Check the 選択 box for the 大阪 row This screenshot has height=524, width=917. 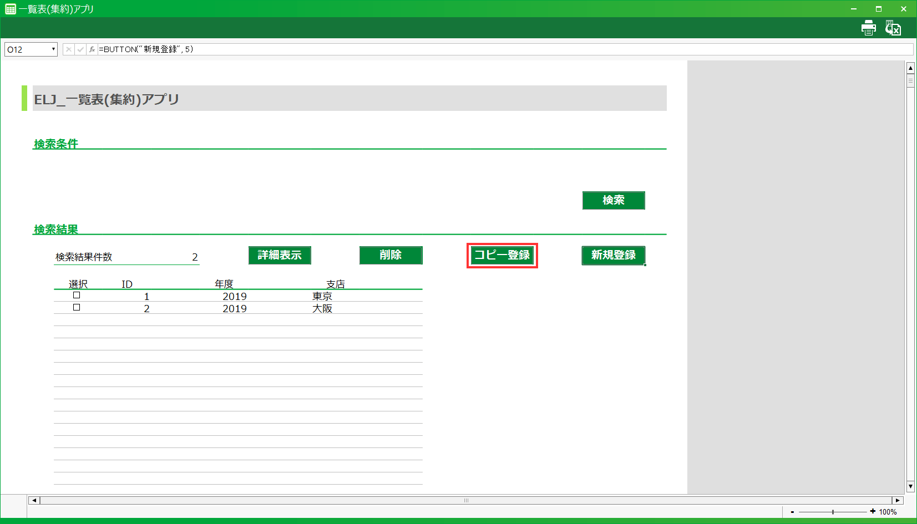pyautogui.click(x=77, y=307)
